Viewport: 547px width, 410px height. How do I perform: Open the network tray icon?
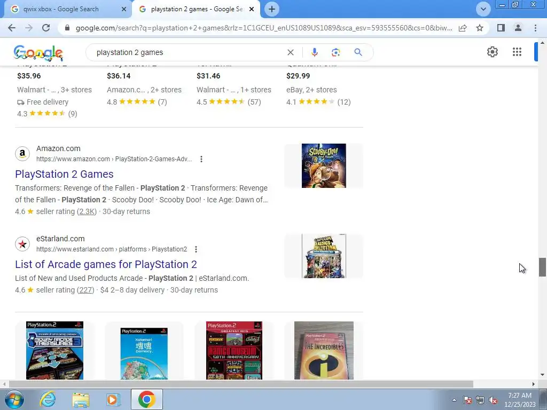pyautogui.click(x=480, y=400)
